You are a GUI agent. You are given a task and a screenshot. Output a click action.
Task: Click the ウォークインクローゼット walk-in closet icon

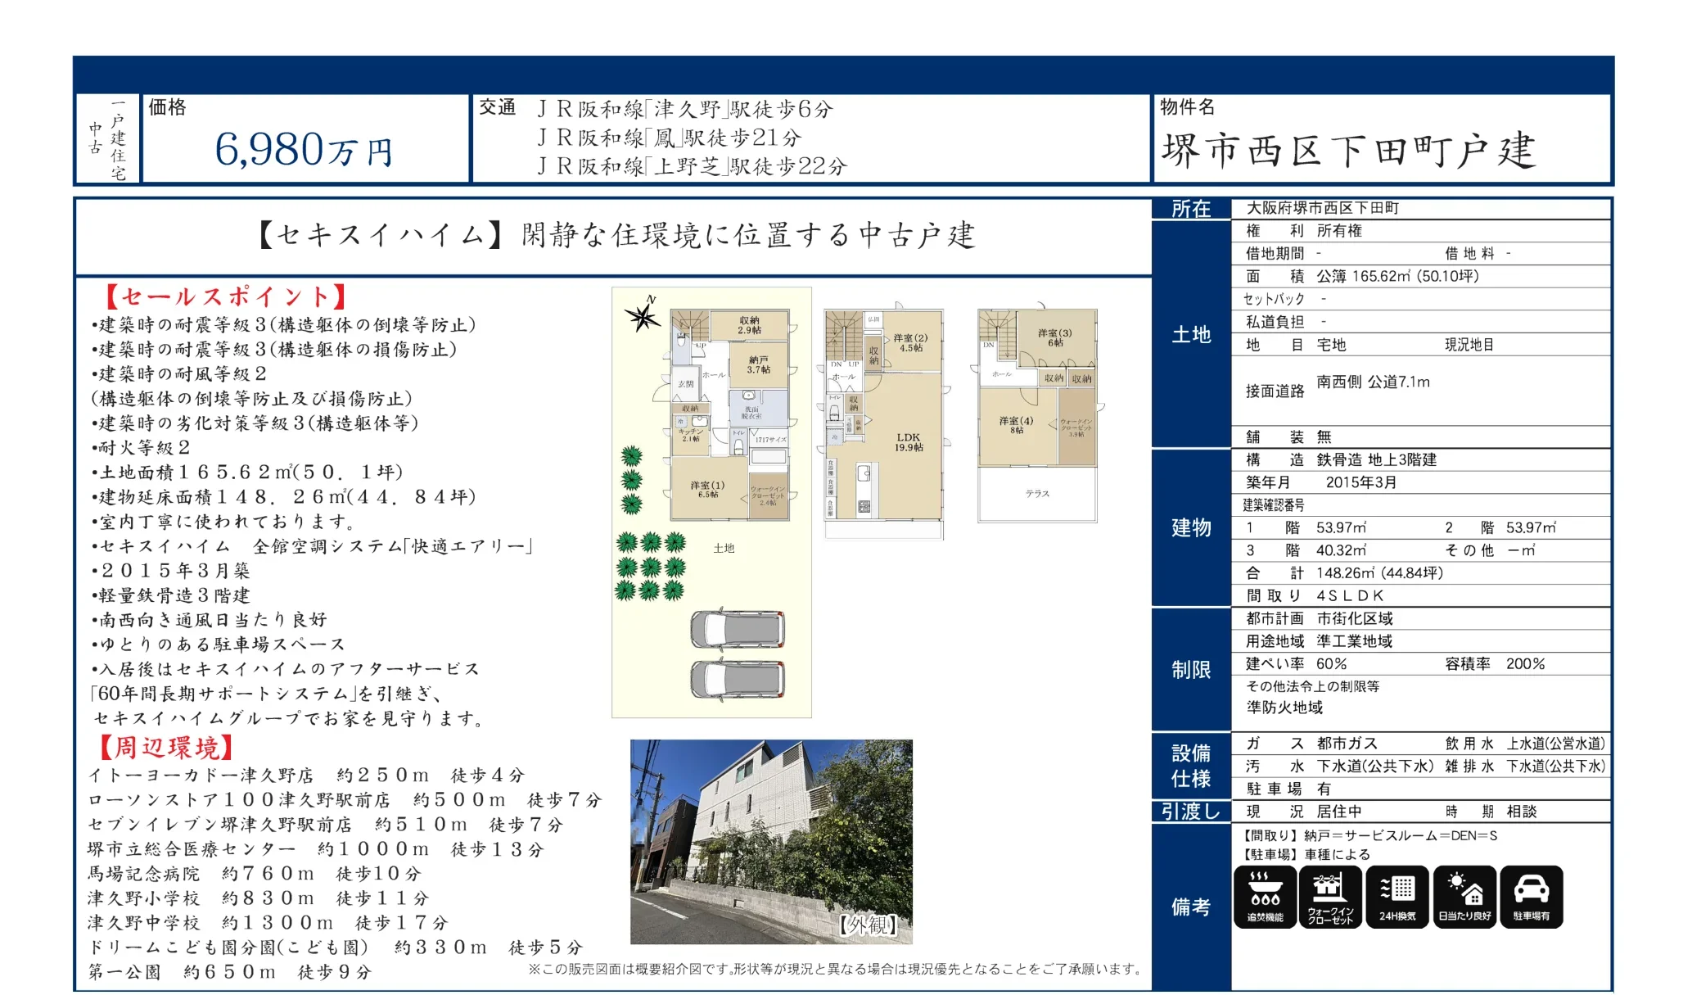(1330, 897)
